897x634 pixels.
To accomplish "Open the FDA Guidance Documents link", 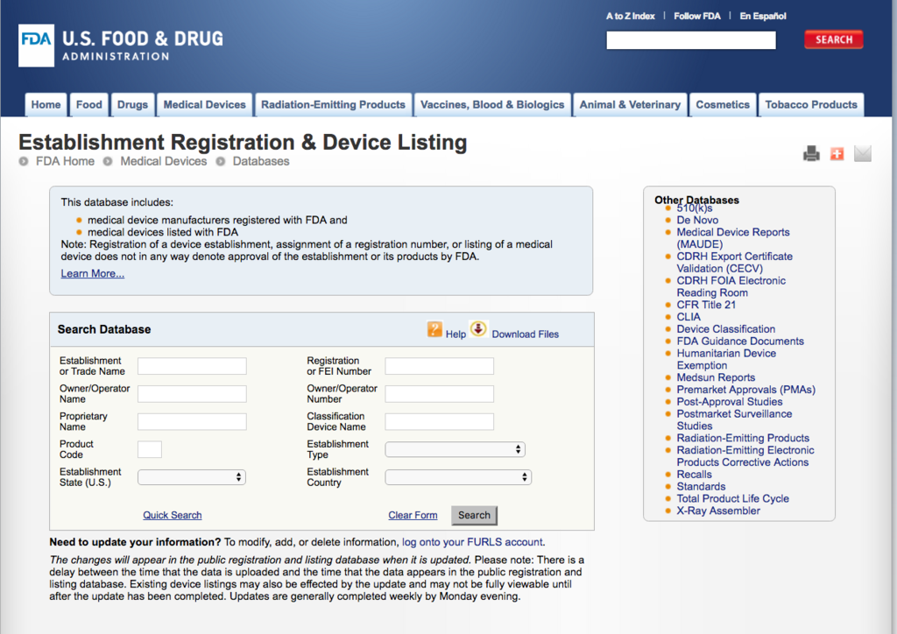I will (x=740, y=341).
